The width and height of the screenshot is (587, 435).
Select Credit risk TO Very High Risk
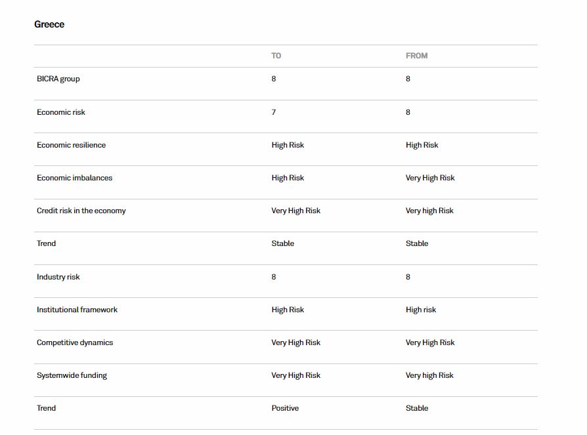click(296, 211)
